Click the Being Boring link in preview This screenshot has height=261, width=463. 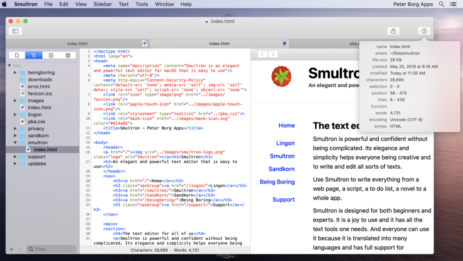coord(277,182)
